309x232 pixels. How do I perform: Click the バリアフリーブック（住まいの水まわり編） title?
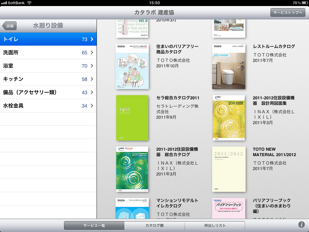(272, 206)
